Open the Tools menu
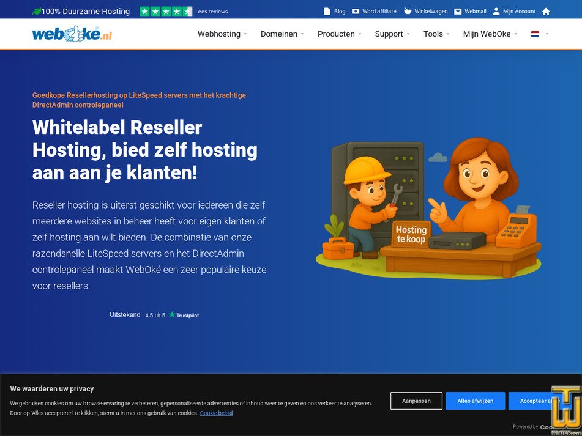This screenshot has height=436, width=582. [x=433, y=34]
